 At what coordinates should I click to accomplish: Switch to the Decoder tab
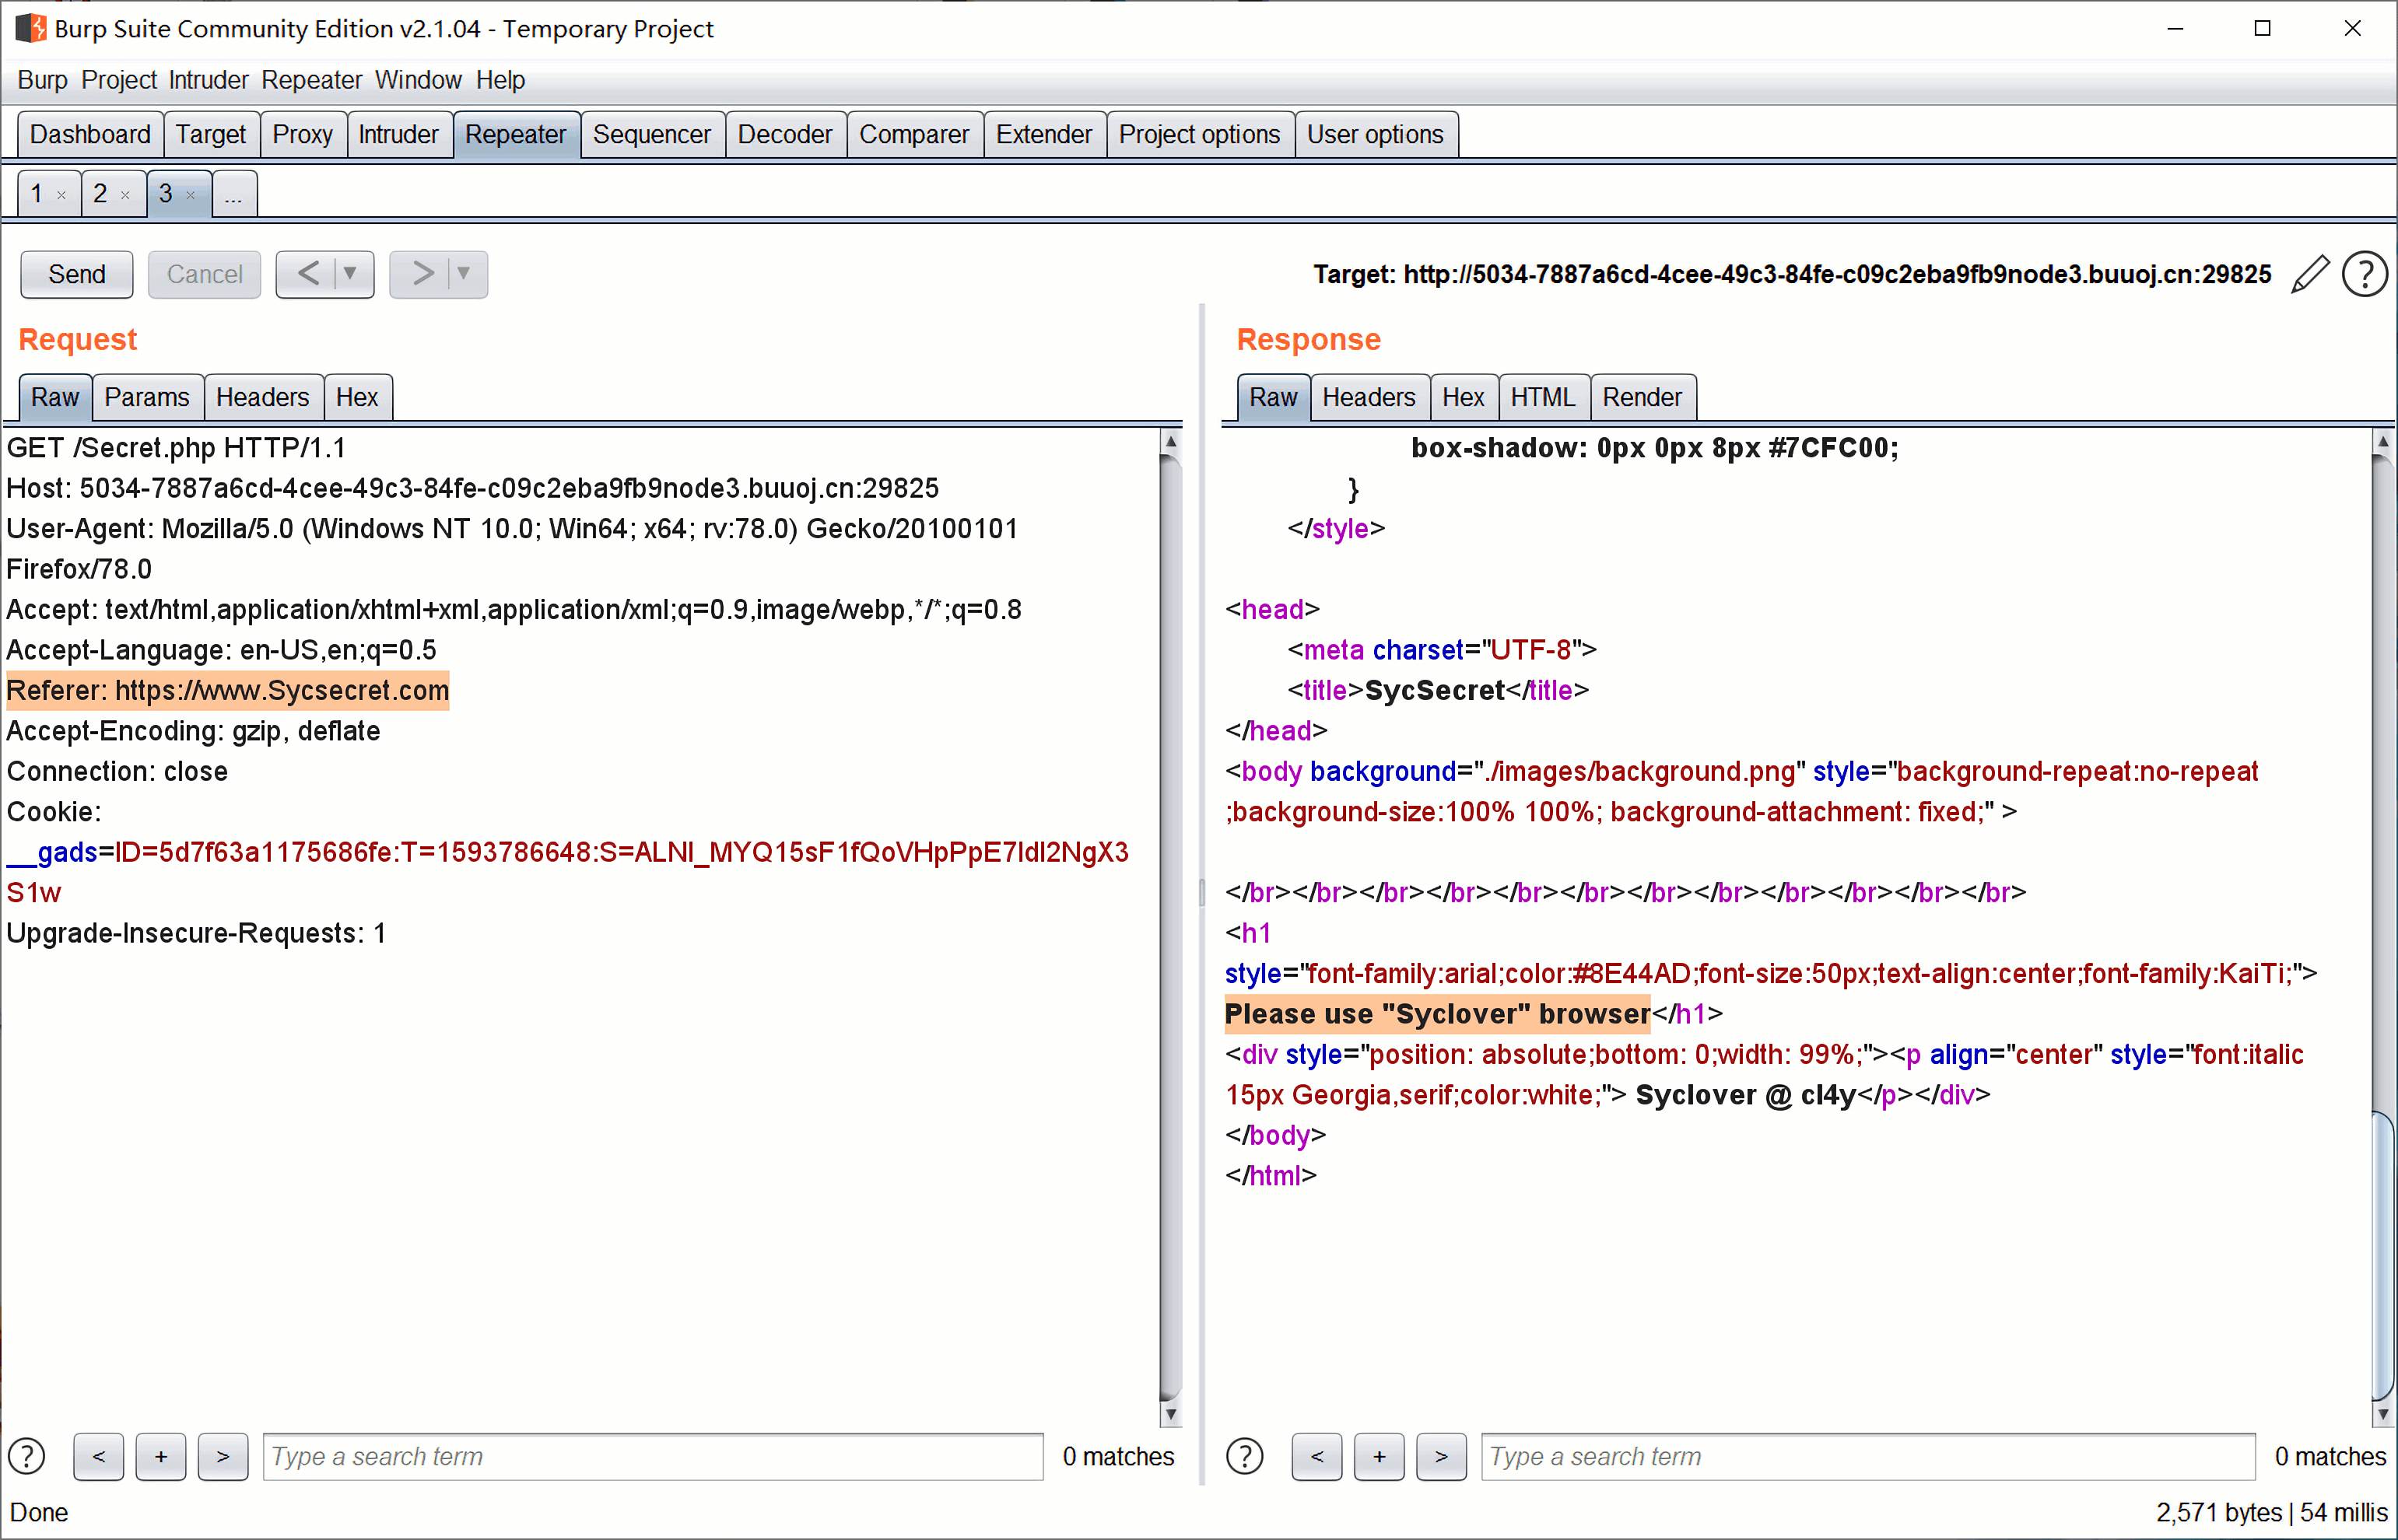pos(784,134)
